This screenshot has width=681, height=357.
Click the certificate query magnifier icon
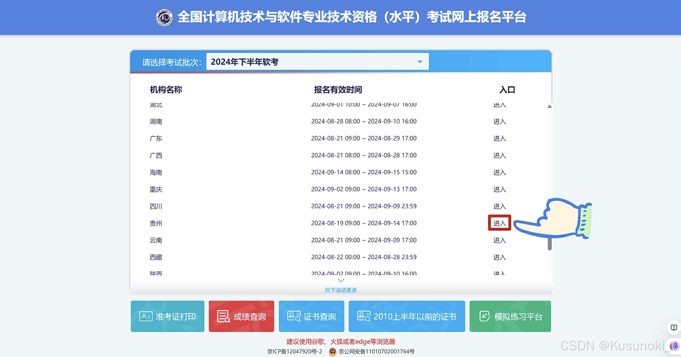tap(294, 316)
